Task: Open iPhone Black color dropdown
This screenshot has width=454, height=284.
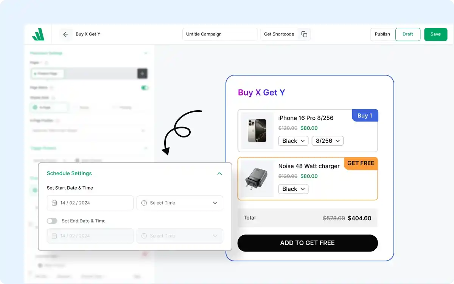Action: pyautogui.click(x=294, y=141)
